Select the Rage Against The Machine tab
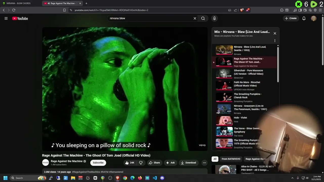The height and width of the screenshot is (182, 324). [x=63, y=3]
